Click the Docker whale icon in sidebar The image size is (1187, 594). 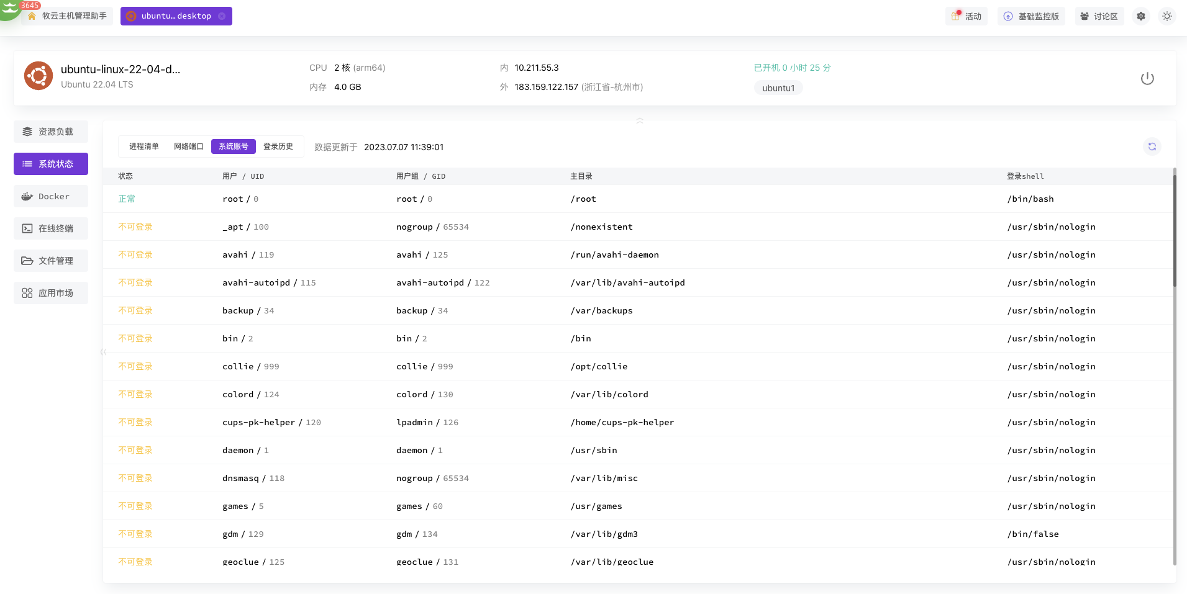27,196
